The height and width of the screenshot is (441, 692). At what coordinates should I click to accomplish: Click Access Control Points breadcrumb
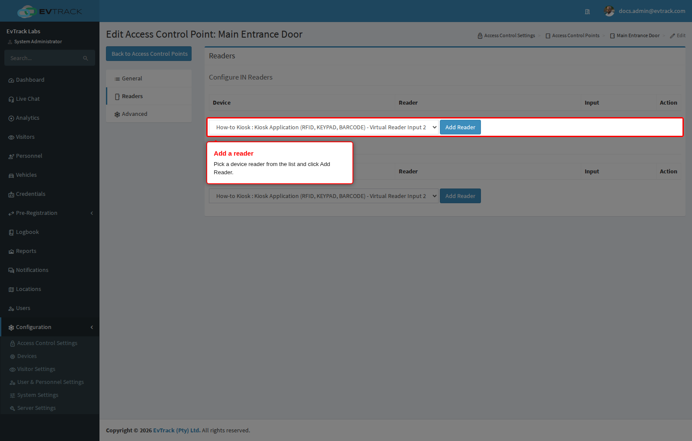coord(573,35)
